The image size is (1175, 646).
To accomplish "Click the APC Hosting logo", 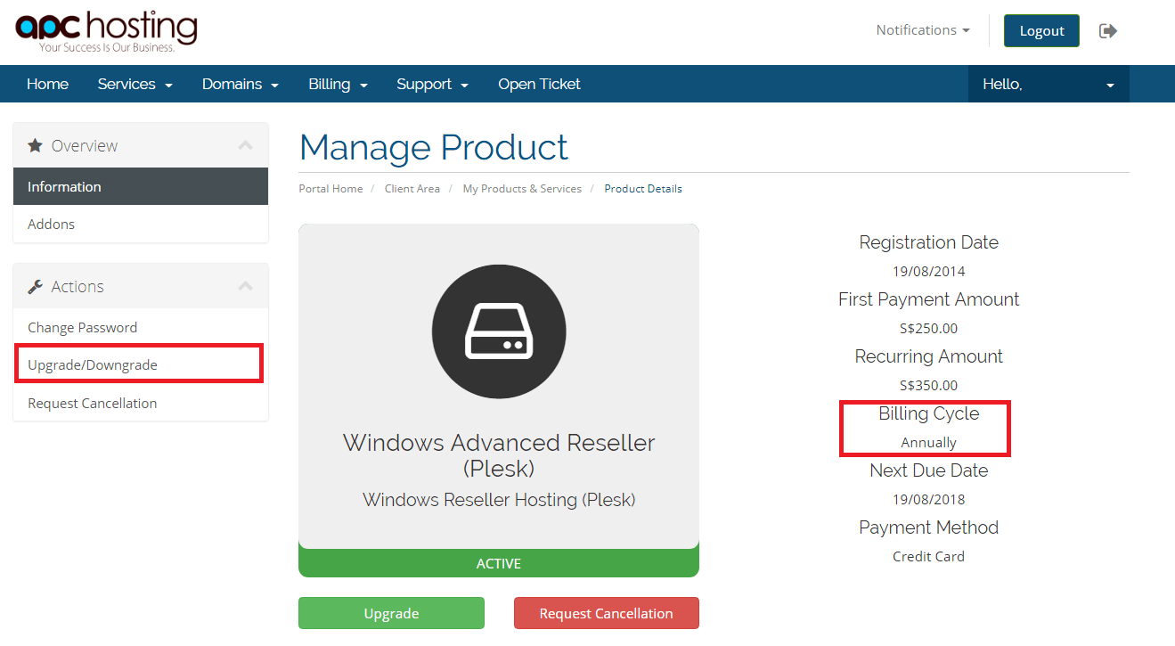I will 106,30.
